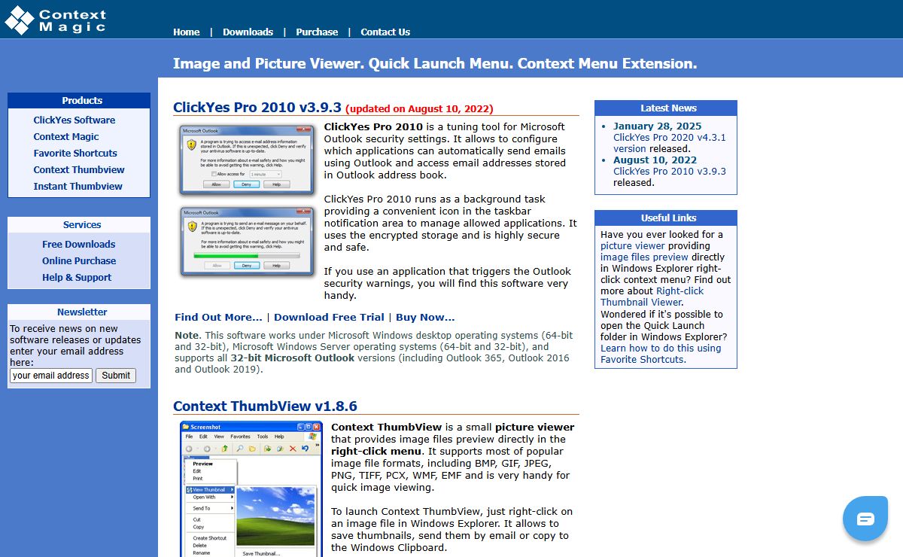The height and width of the screenshot is (557, 903).
Task: Open Favorite Shortcuts in Products sidebar
Action: [75, 153]
